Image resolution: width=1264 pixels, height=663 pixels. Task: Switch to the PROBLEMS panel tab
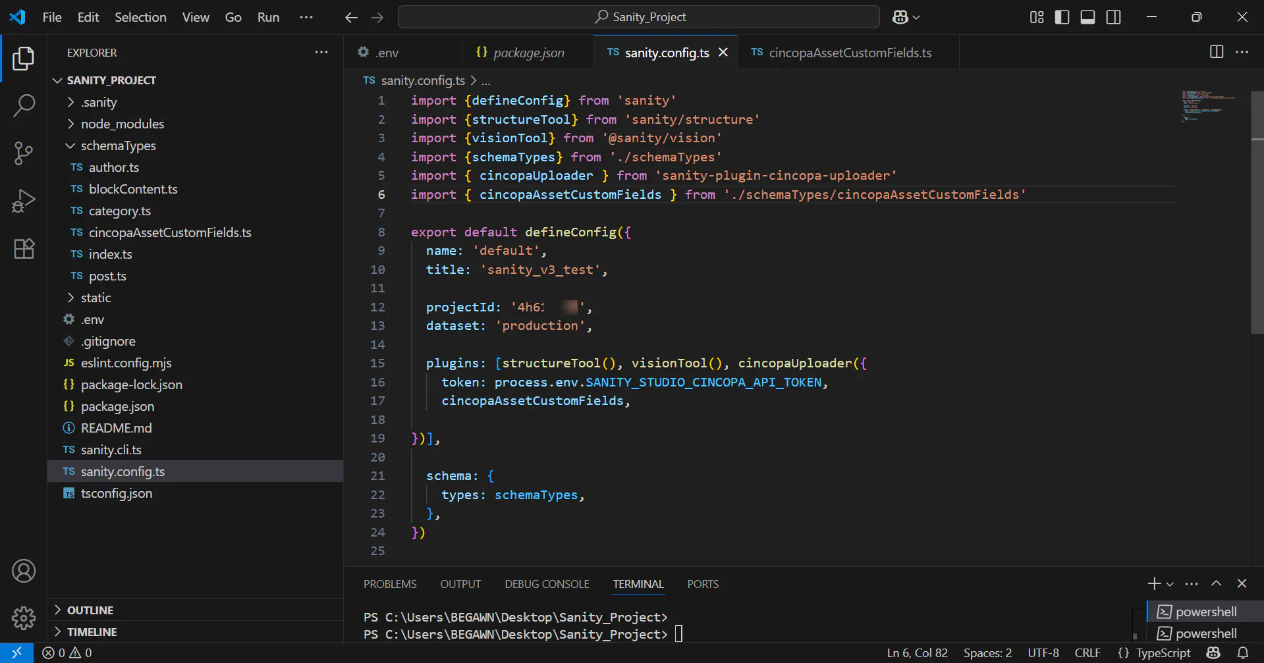click(x=390, y=584)
